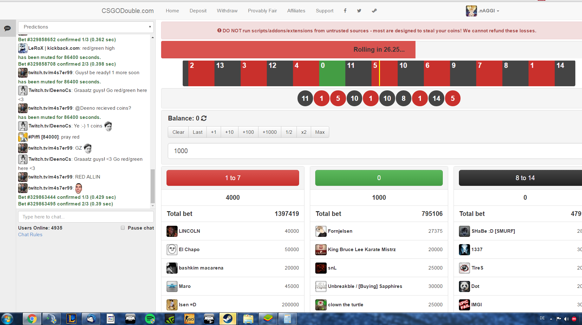The image size is (582, 325).
Task: Click the Rolling countdown progress bar
Action: [288, 49]
